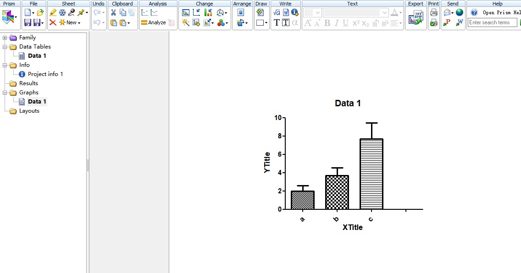
Task: Click the Send to PowerPoint icon
Action: [x=447, y=22]
